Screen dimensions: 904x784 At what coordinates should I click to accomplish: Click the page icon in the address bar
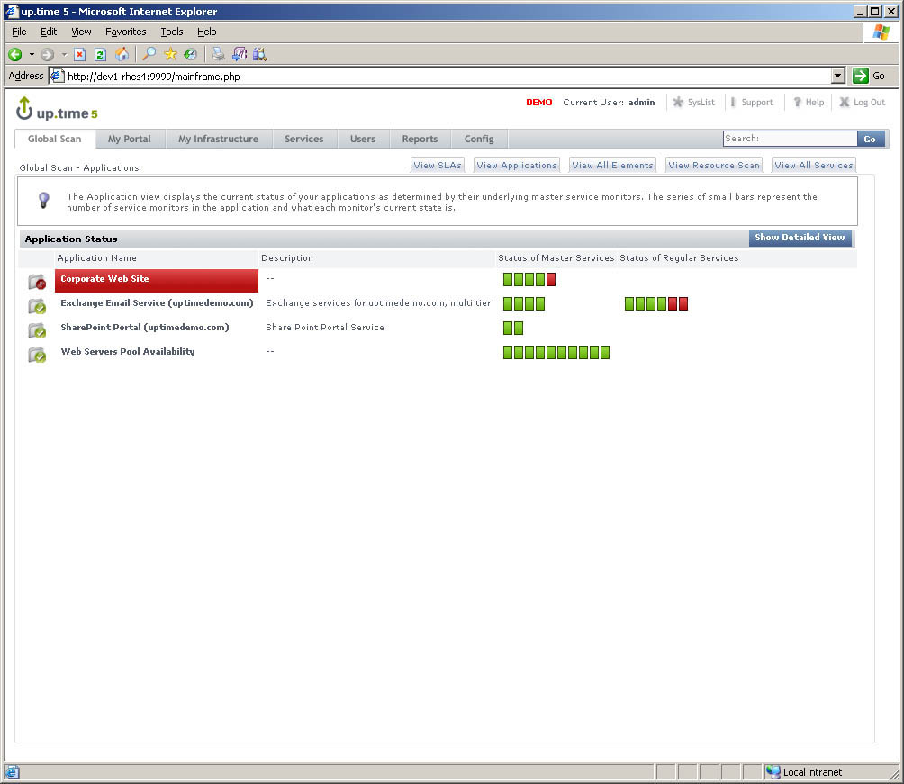57,76
